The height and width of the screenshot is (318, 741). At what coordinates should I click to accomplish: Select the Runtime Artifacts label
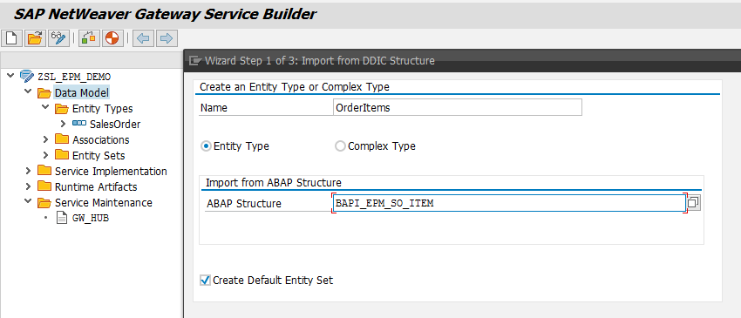pyautogui.click(x=96, y=186)
